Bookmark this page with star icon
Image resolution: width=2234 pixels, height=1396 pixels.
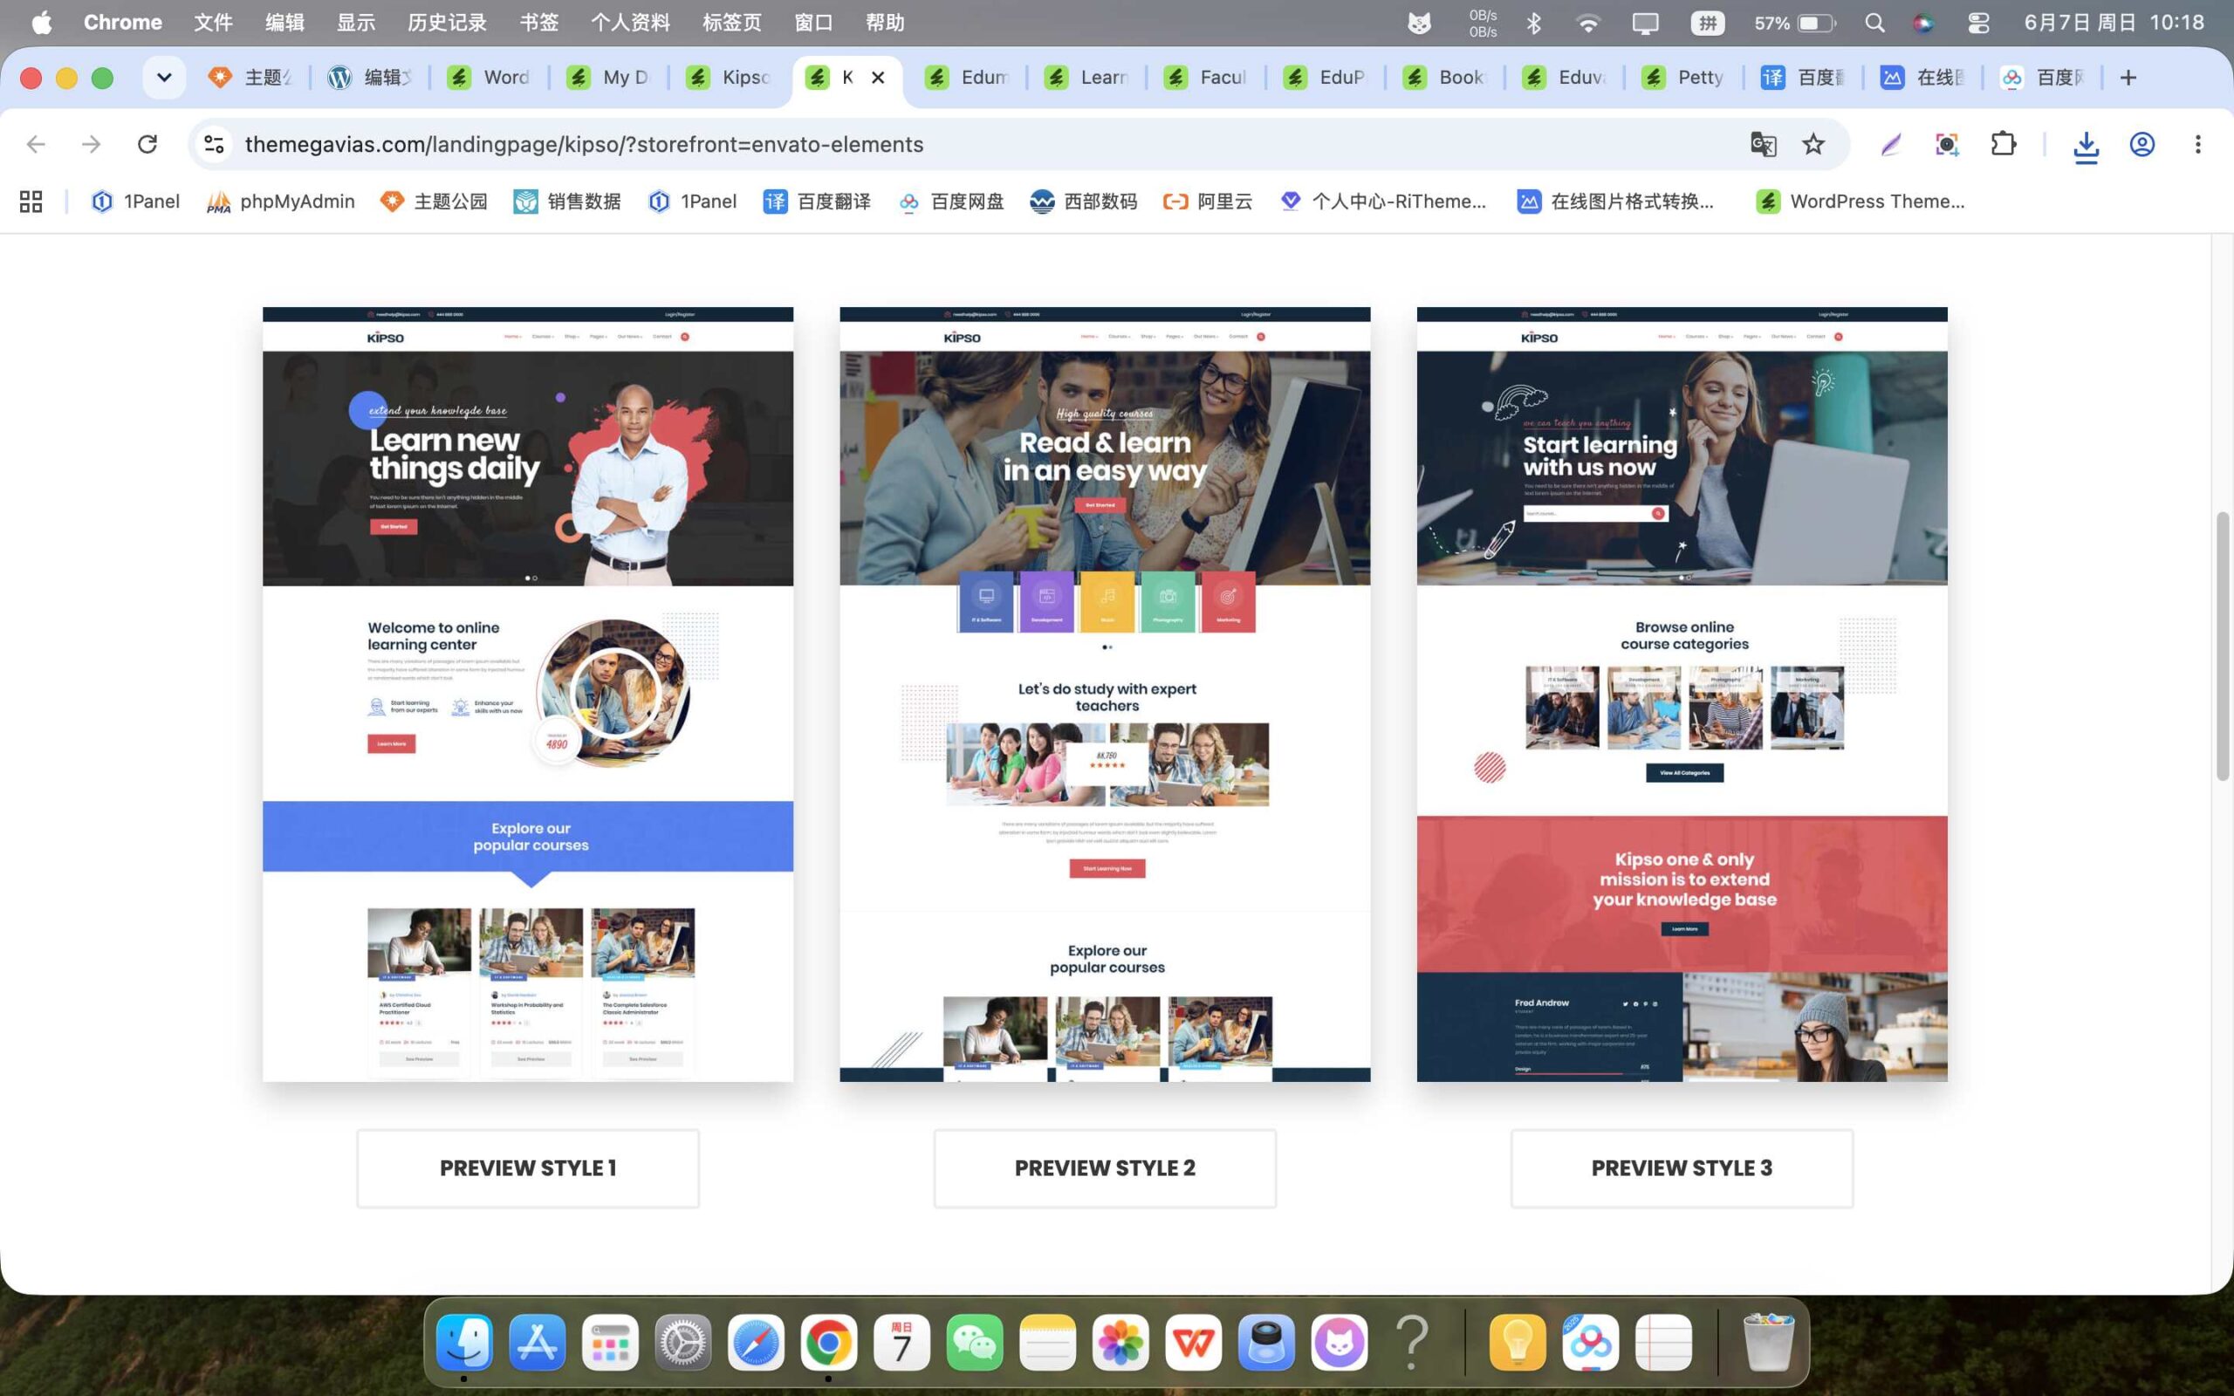[x=1813, y=144]
